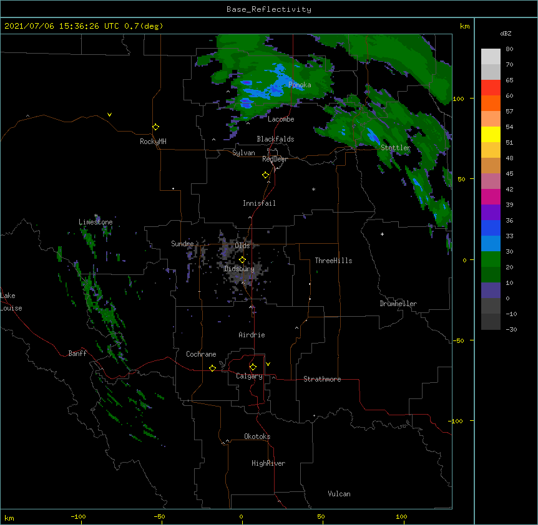Click the light gray 80-70 dBZ swatch
Image resolution: width=538 pixels, height=525 pixels.
(x=491, y=56)
